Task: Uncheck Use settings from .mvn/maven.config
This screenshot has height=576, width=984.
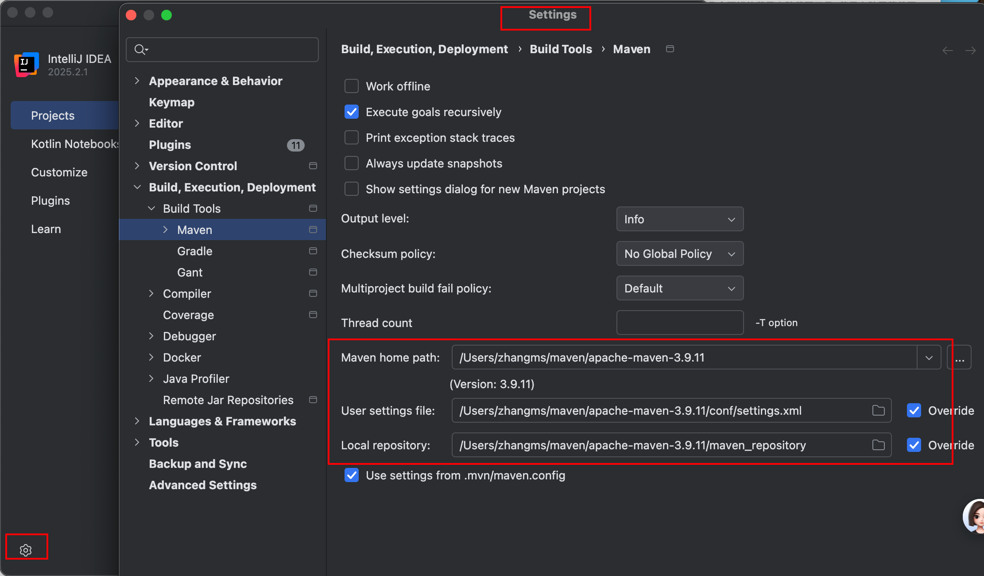Action: [352, 475]
